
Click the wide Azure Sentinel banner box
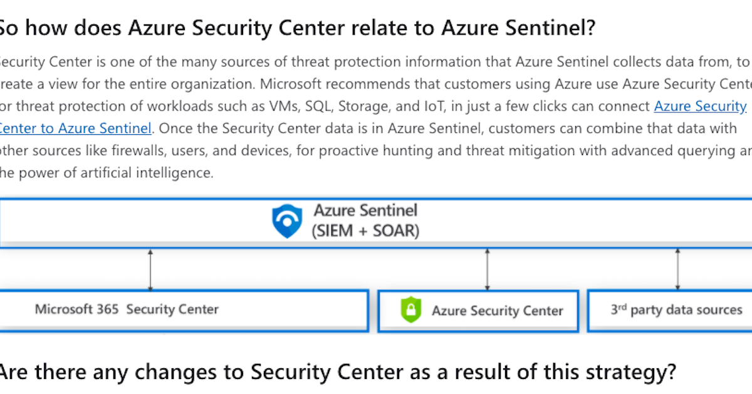tap(376, 223)
